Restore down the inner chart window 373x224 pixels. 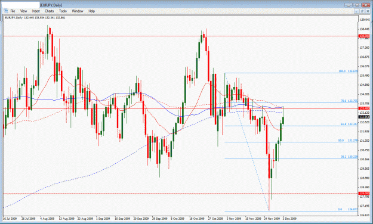pos(362,11)
